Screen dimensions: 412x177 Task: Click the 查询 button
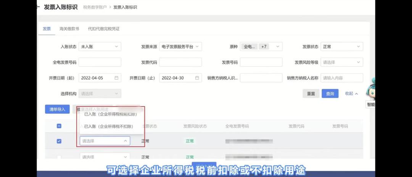[330, 93]
